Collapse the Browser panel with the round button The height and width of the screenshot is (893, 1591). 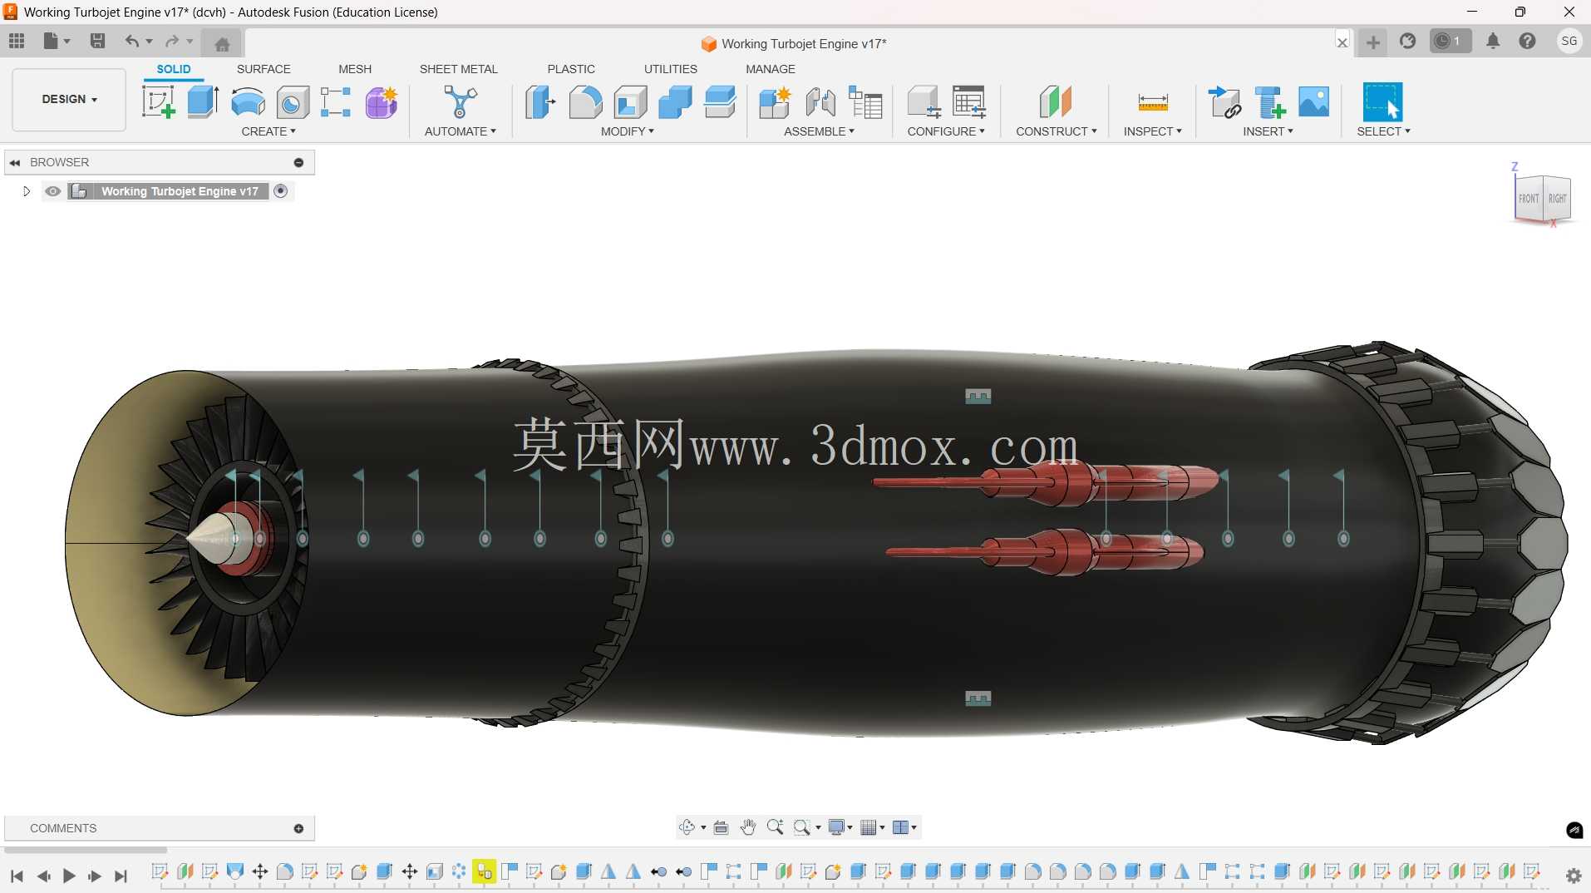(298, 162)
